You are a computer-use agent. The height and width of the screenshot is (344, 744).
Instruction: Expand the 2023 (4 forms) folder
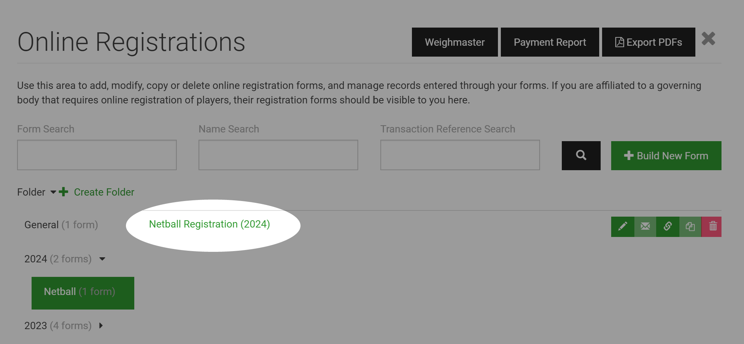click(101, 326)
